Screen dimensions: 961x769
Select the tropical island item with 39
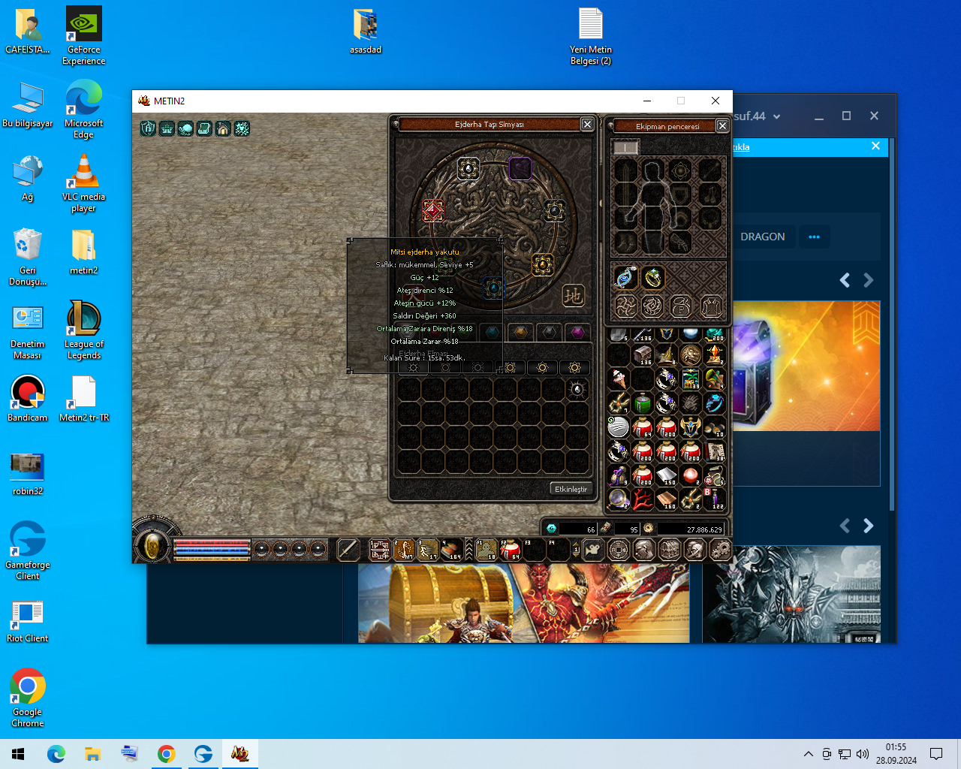(691, 379)
